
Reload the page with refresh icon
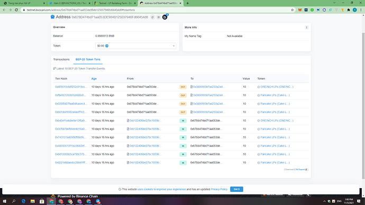16,10
